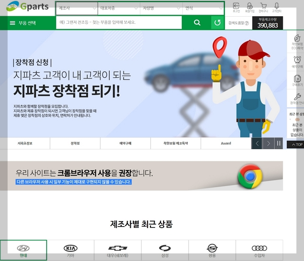Click the magnifier search button
Viewport: 304px width, 261px height.
point(197,23)
